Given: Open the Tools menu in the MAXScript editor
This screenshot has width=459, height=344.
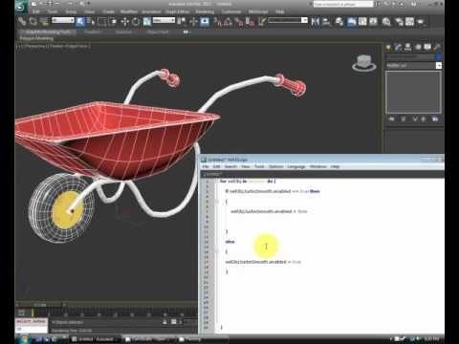Looking at the screenshot, I should [259, 166].
